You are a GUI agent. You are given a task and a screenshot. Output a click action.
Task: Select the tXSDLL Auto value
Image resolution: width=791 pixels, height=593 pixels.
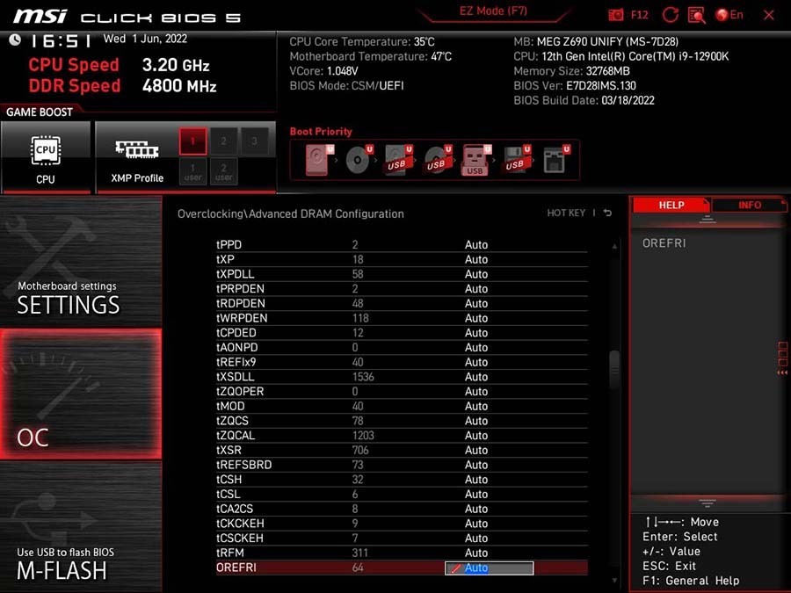click(475, 377)
